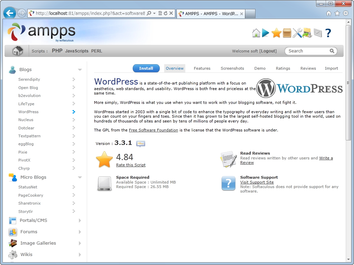Click the AMPPS logo

41,32
